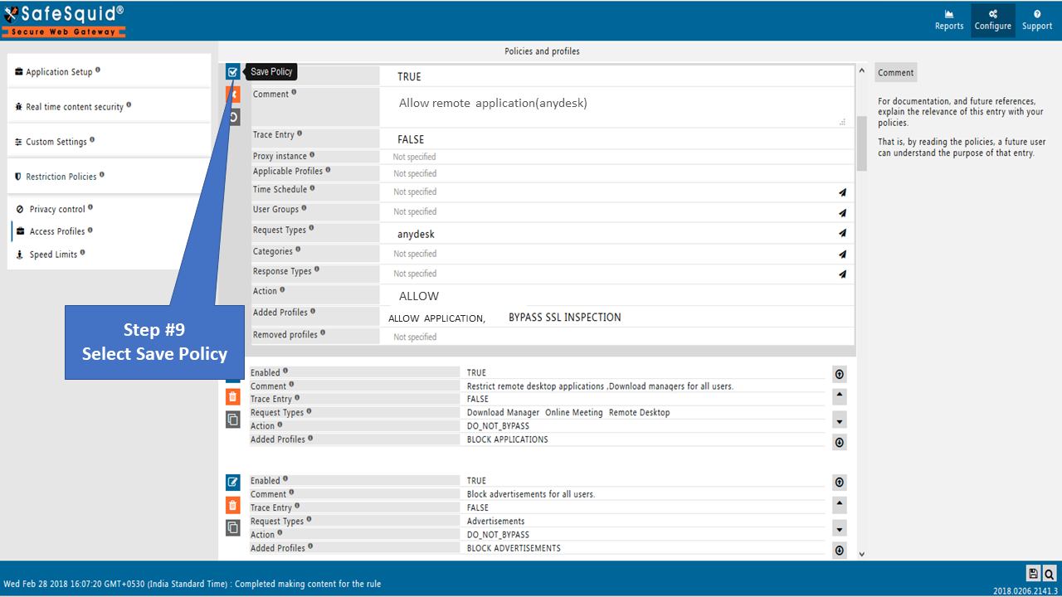Open the Applicable Profiles Not specified field
This screenshot has height=597, width=1062.
(616, 173)
